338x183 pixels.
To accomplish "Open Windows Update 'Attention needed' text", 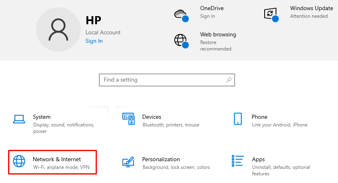I will point(309,16).
